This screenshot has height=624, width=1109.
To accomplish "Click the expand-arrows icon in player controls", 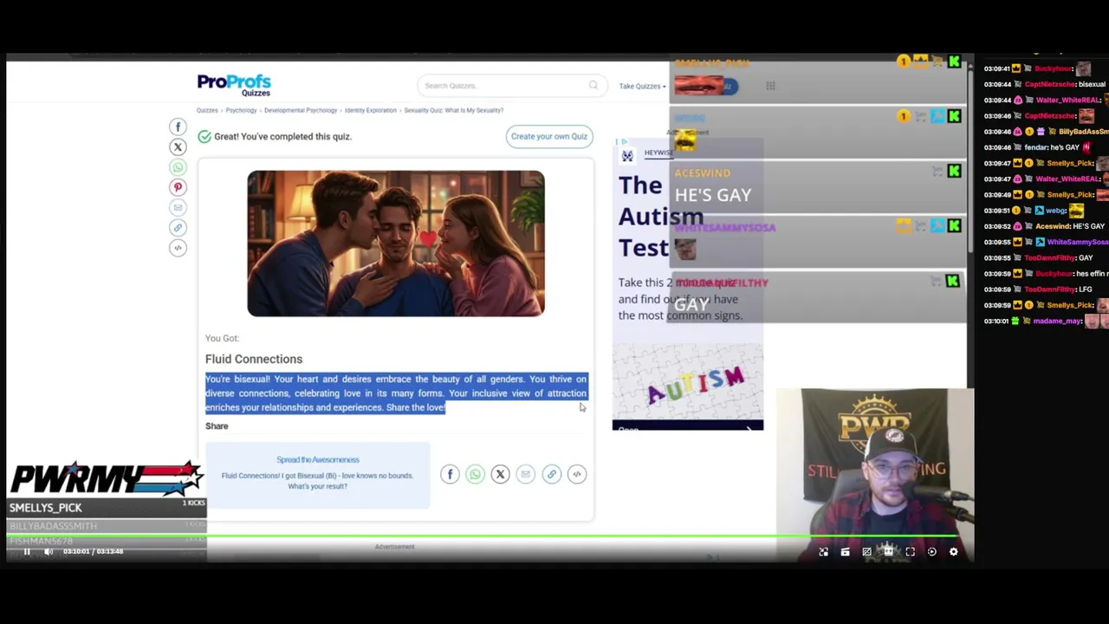I will [823, 551].
